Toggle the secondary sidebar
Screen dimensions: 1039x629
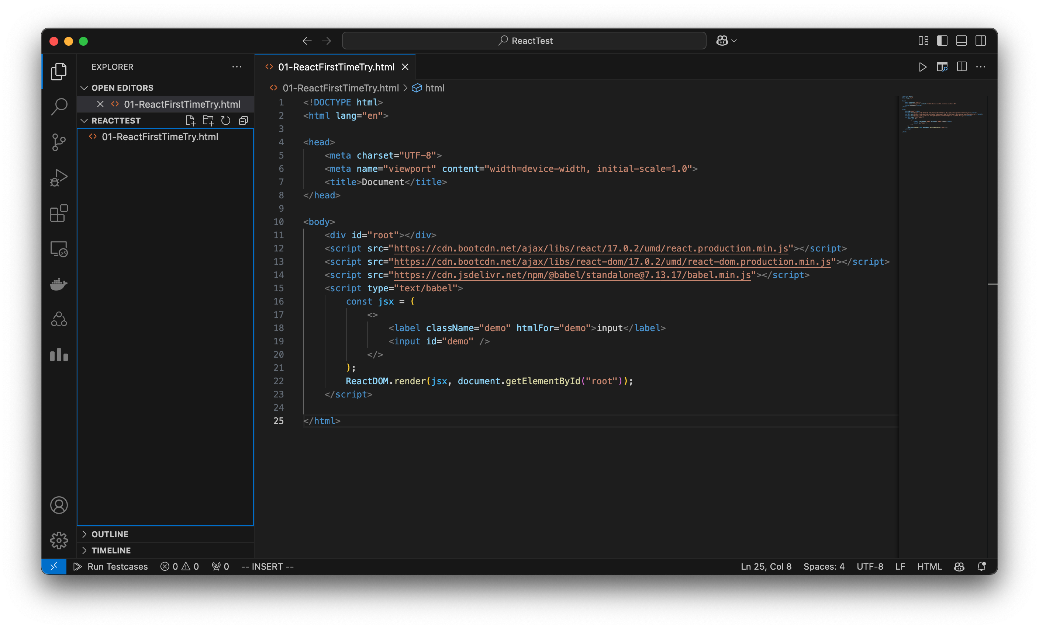981,41
